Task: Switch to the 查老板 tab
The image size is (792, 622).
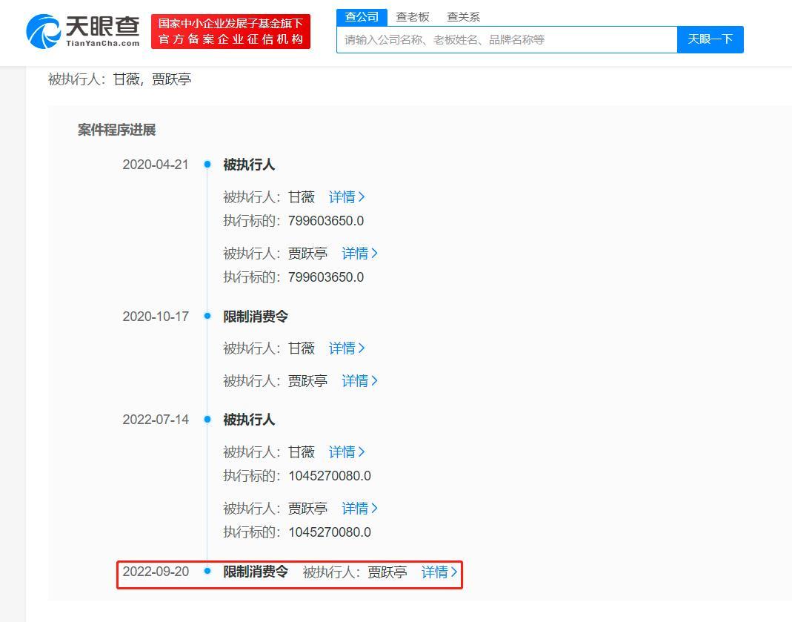Action: tap(412, 17)
